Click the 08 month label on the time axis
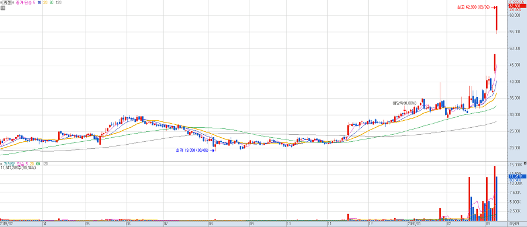 (211, 223)
